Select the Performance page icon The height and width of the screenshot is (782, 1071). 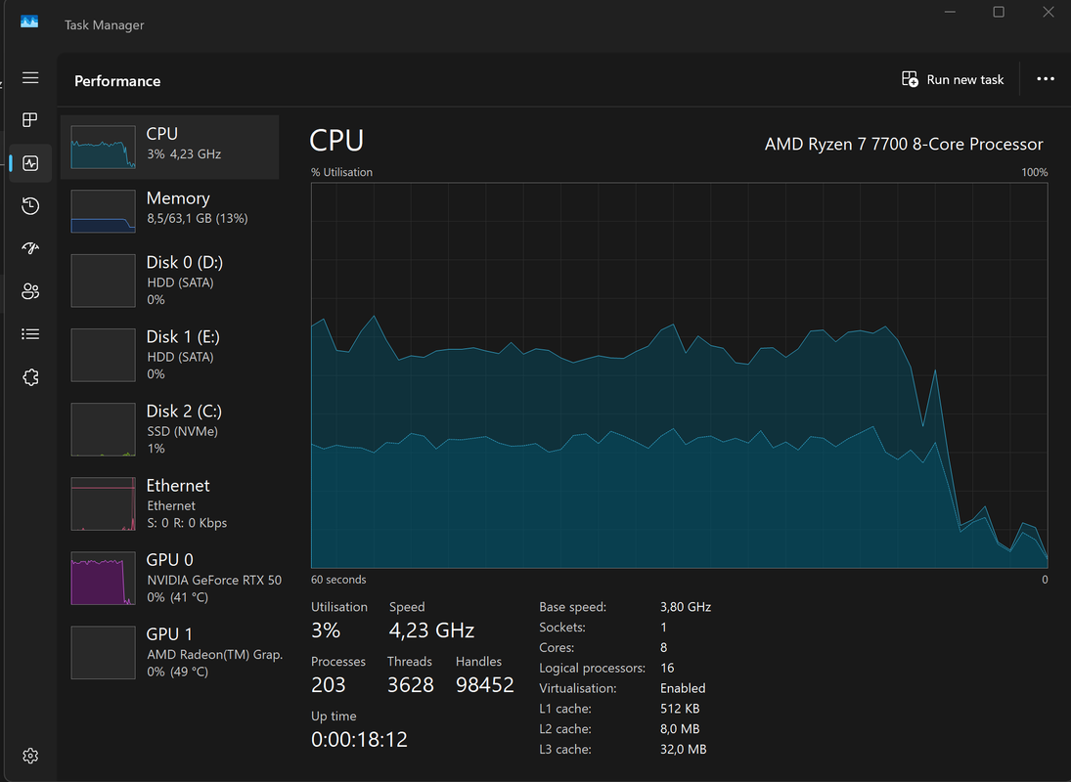[x=30, y=163]
